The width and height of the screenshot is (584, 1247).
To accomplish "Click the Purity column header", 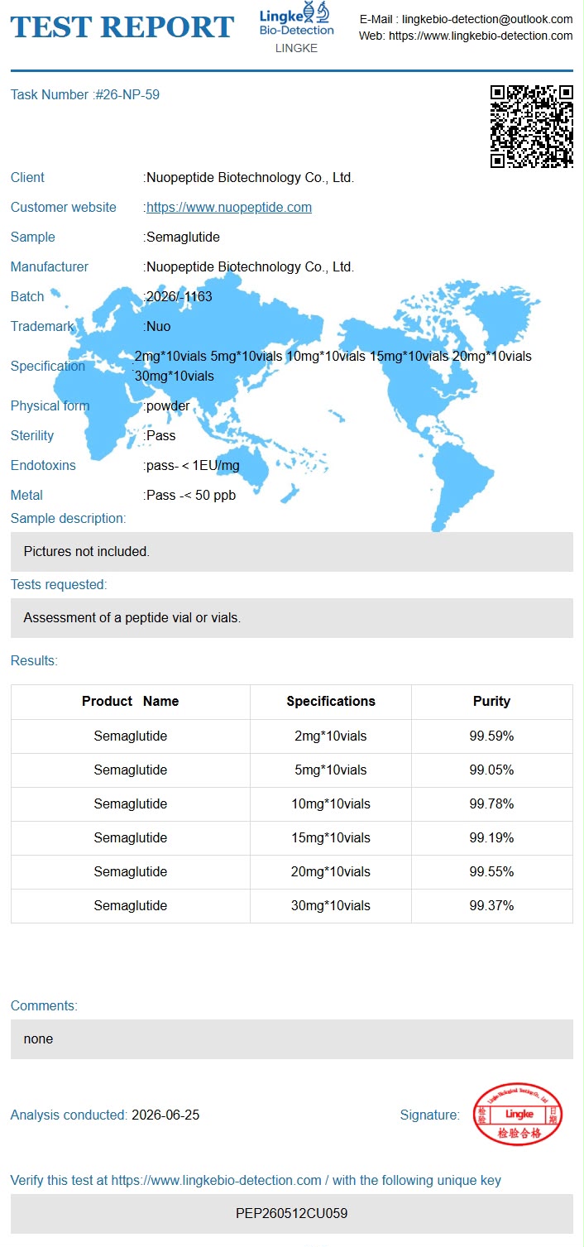I will point(491,702).
